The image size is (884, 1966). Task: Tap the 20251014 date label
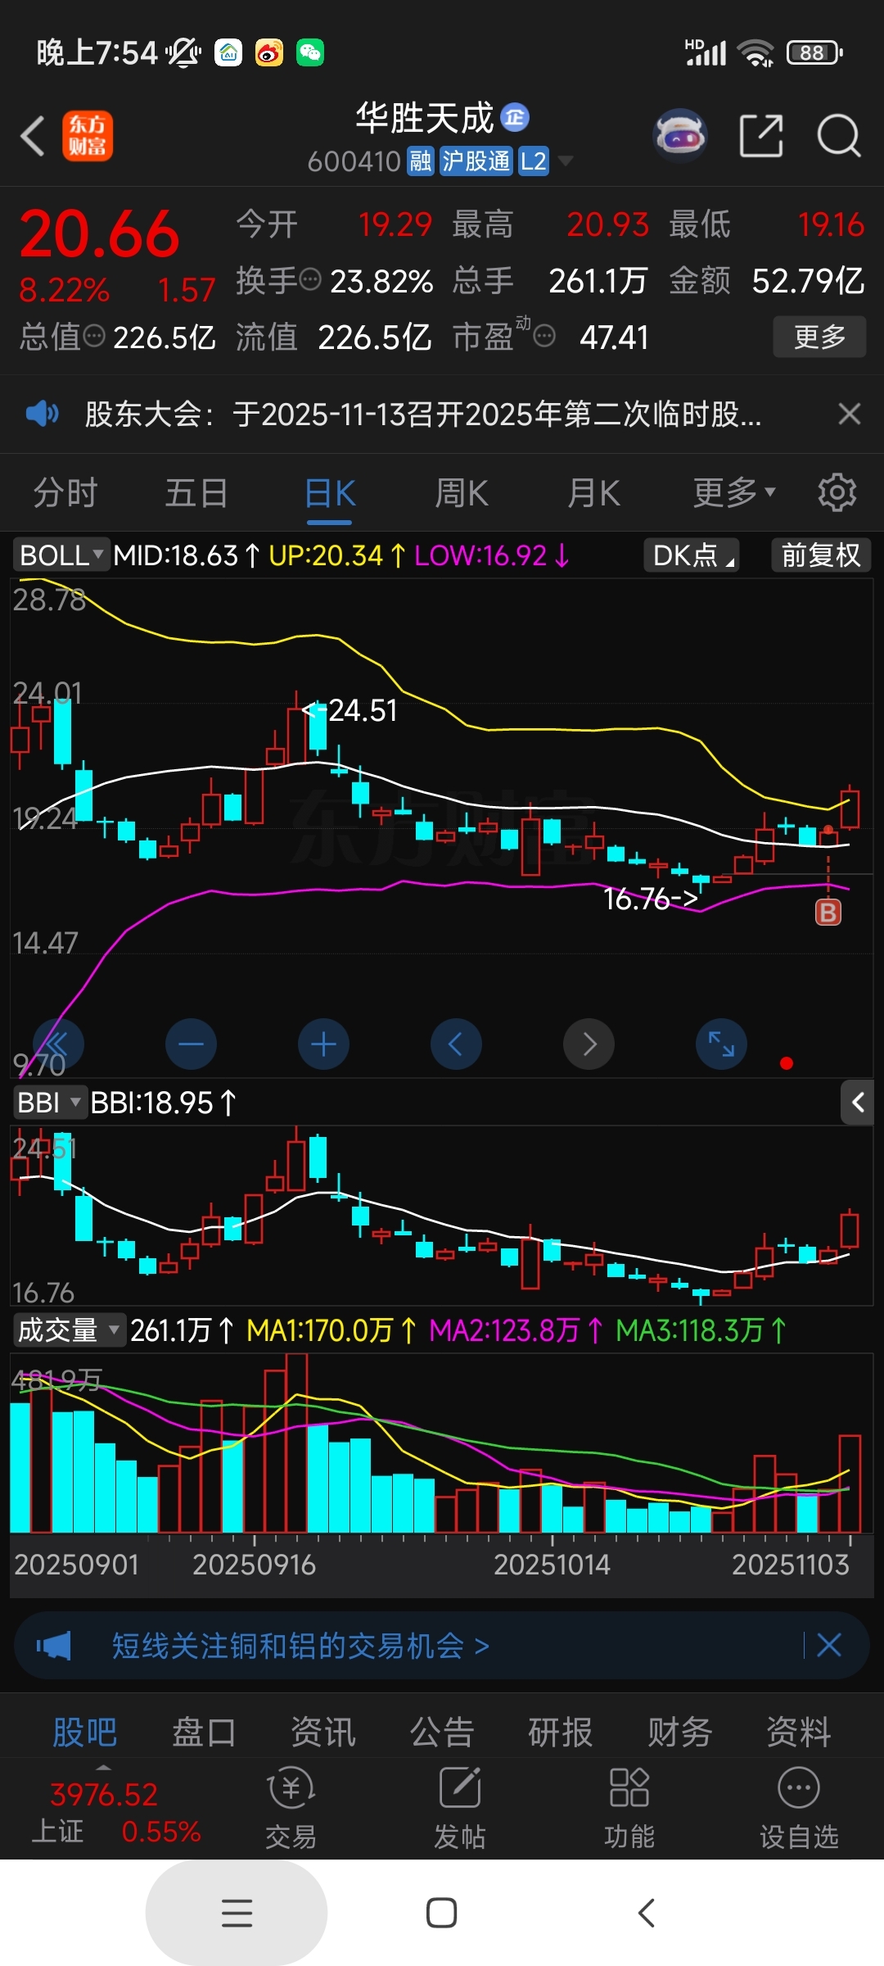pyautogui.click(x=552, y=1565)
